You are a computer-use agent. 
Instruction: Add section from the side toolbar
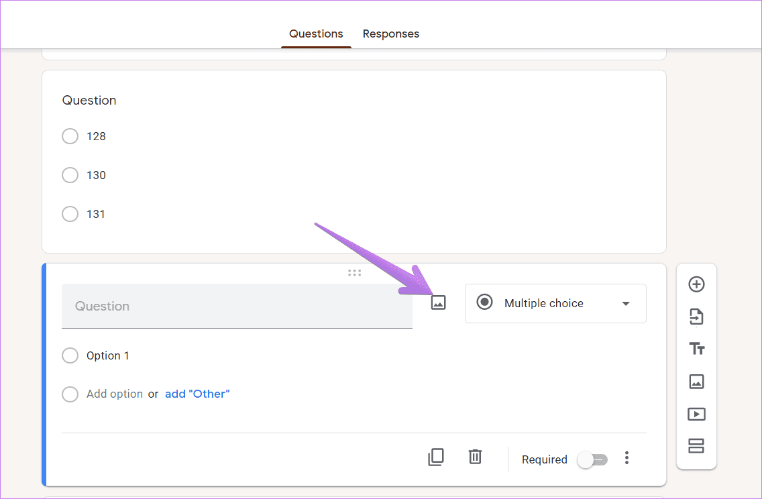696,446
